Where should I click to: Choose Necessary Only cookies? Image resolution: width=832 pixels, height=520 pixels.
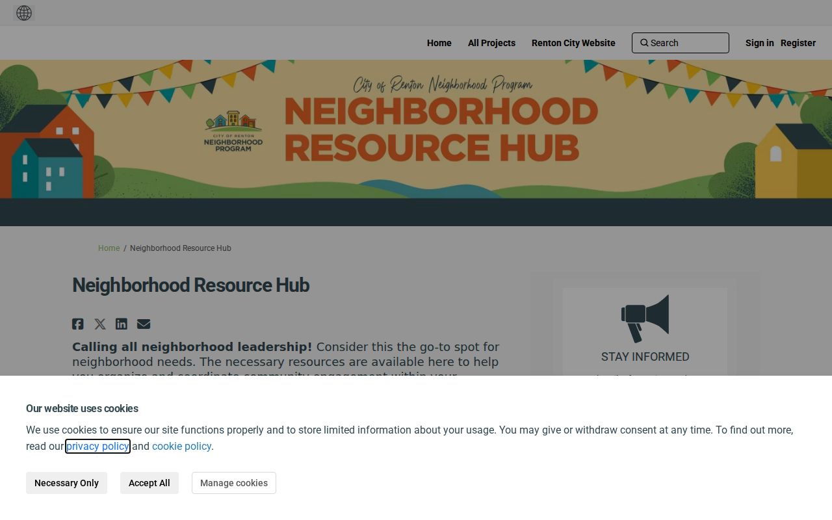(66, 483)
